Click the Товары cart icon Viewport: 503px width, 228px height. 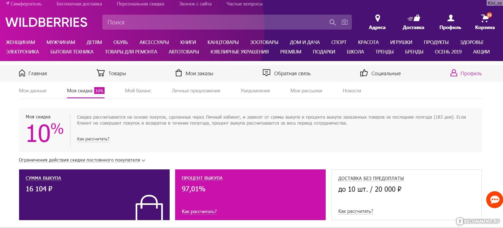100,73
